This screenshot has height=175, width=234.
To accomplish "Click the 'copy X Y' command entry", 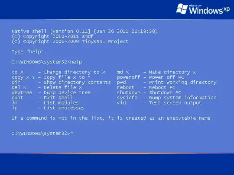I will (x=23, y=77).
